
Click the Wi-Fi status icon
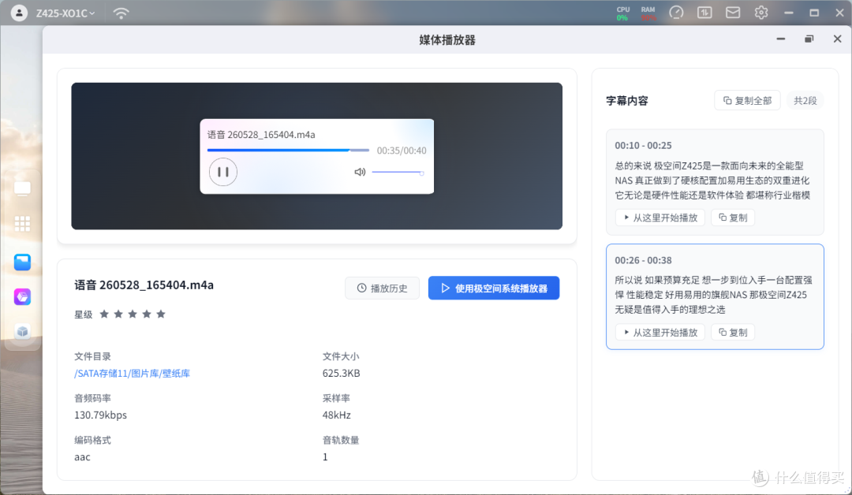121,13
